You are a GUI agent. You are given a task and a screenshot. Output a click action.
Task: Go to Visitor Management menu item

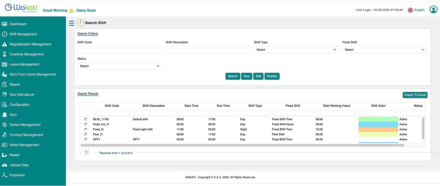pyautogui.click(x=24, y=145)
